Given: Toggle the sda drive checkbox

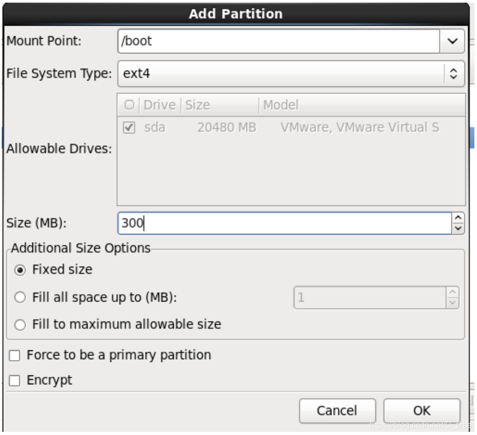Looking at the screenshot, I should click(x=129, y=128).
